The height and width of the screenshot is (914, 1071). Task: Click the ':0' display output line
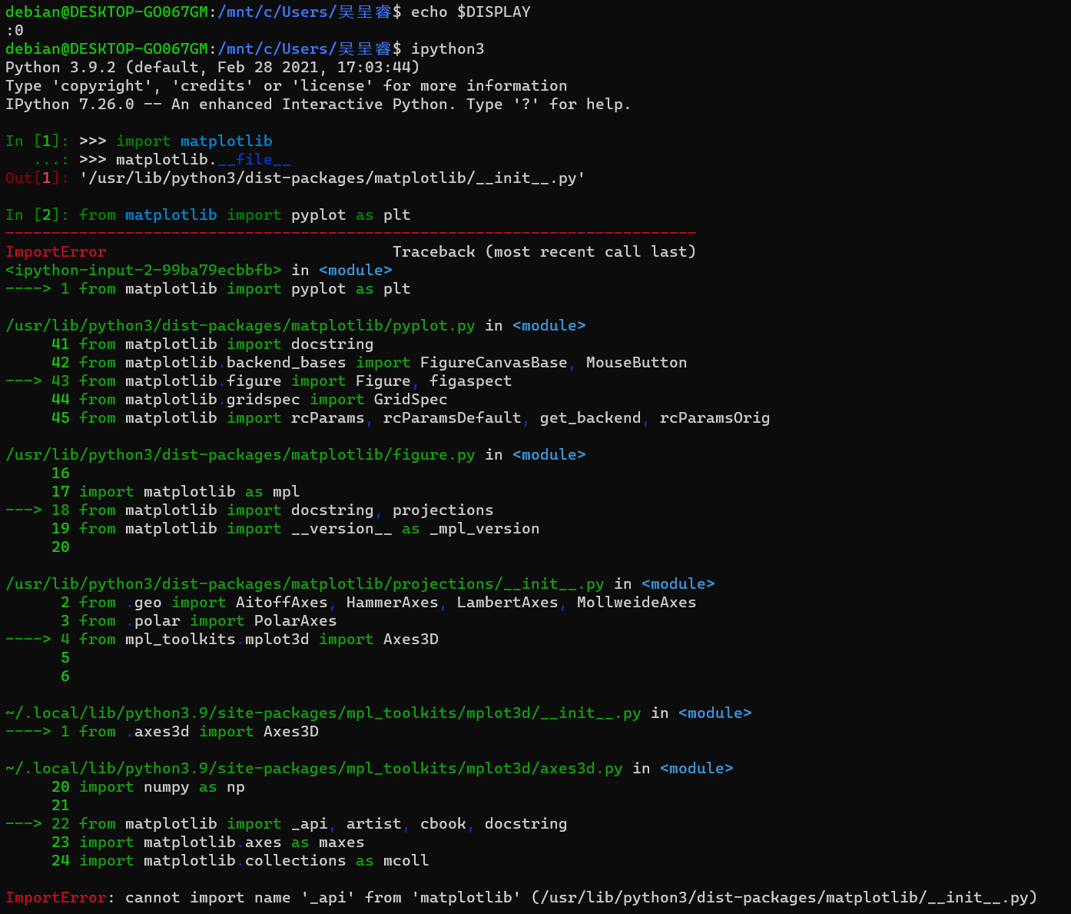[x=15, y=30]
